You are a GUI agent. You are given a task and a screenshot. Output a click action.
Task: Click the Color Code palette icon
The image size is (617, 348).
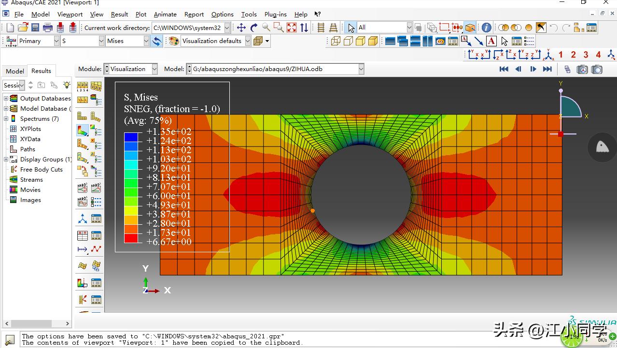(173, 41)
